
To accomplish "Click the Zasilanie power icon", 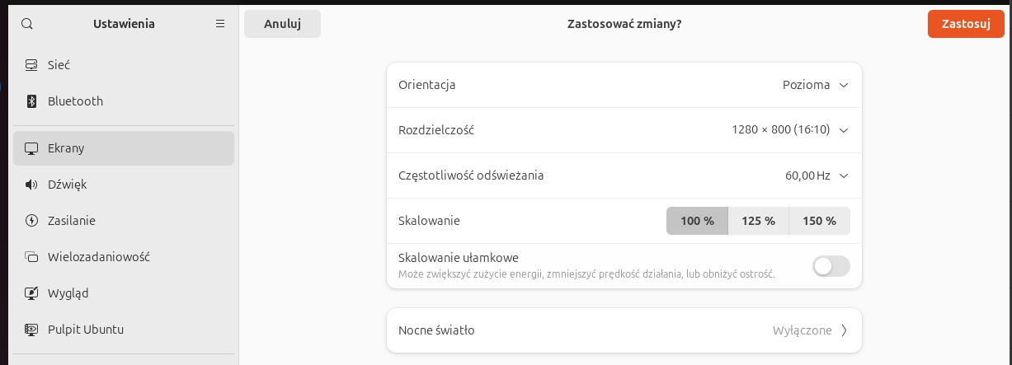I will [32, 221].
